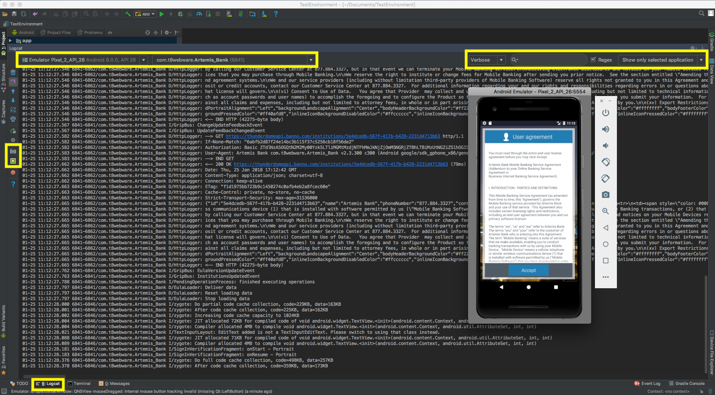This screenshot has width=715, height=395.
Task: Open the Android project panel tab
Action: pos(23,32)
